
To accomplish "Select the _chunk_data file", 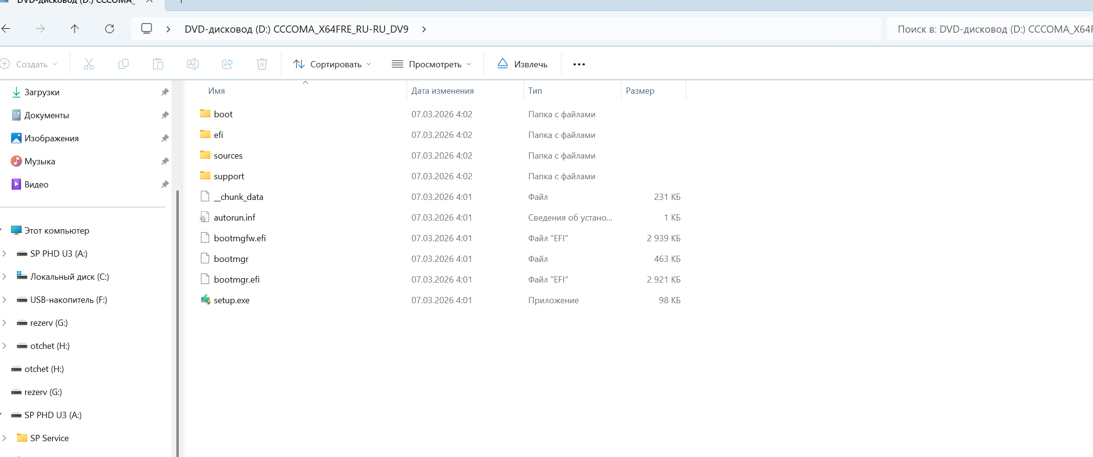I will [x=238, y=197].
